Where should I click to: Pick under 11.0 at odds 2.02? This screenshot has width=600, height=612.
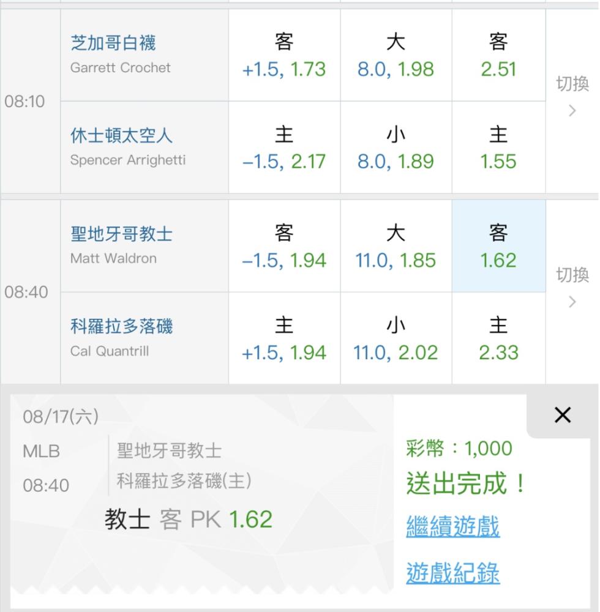tap(396, 338)
